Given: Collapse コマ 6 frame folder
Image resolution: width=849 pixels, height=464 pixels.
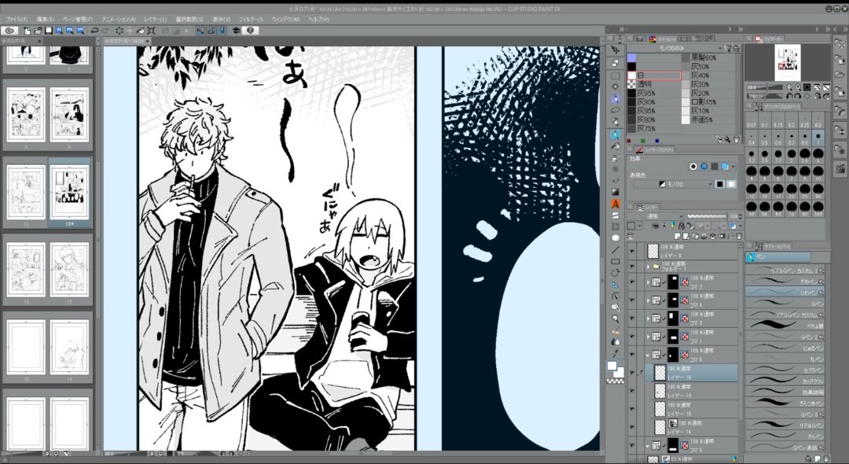Looking at the screenshot, I should 648,355.
